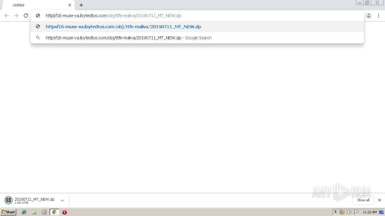Viewport: 385px width, 216px height.
Task: Click Show Desktop icon in tray corner
Action: click(382, 212)
